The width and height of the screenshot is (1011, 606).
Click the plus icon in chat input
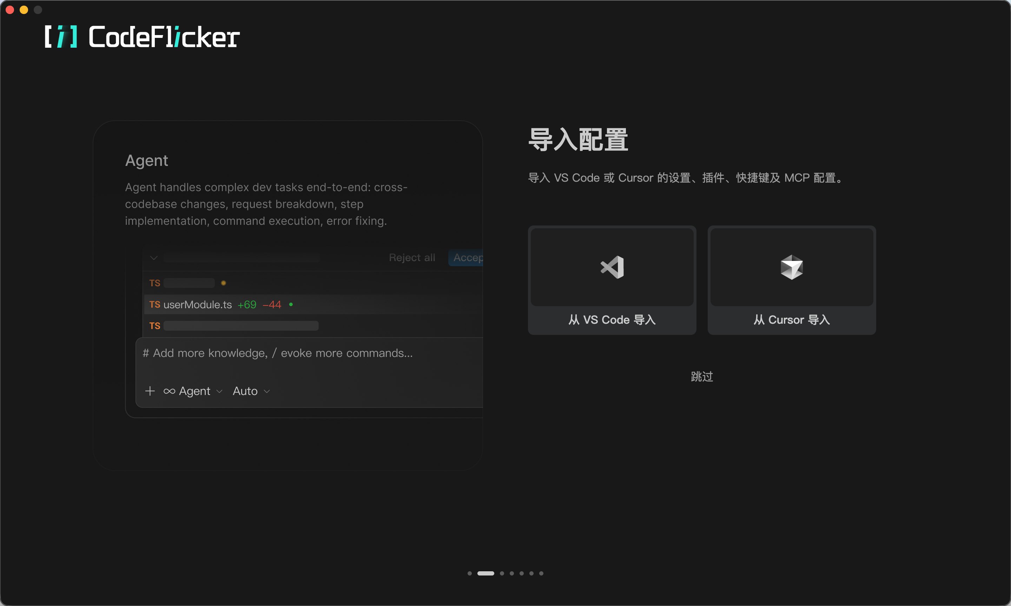point(150,391)
